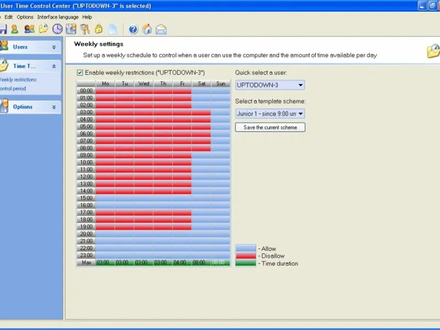Click the Friday Max 04:00 cell
440x330 pixels.
pos(182,263)
